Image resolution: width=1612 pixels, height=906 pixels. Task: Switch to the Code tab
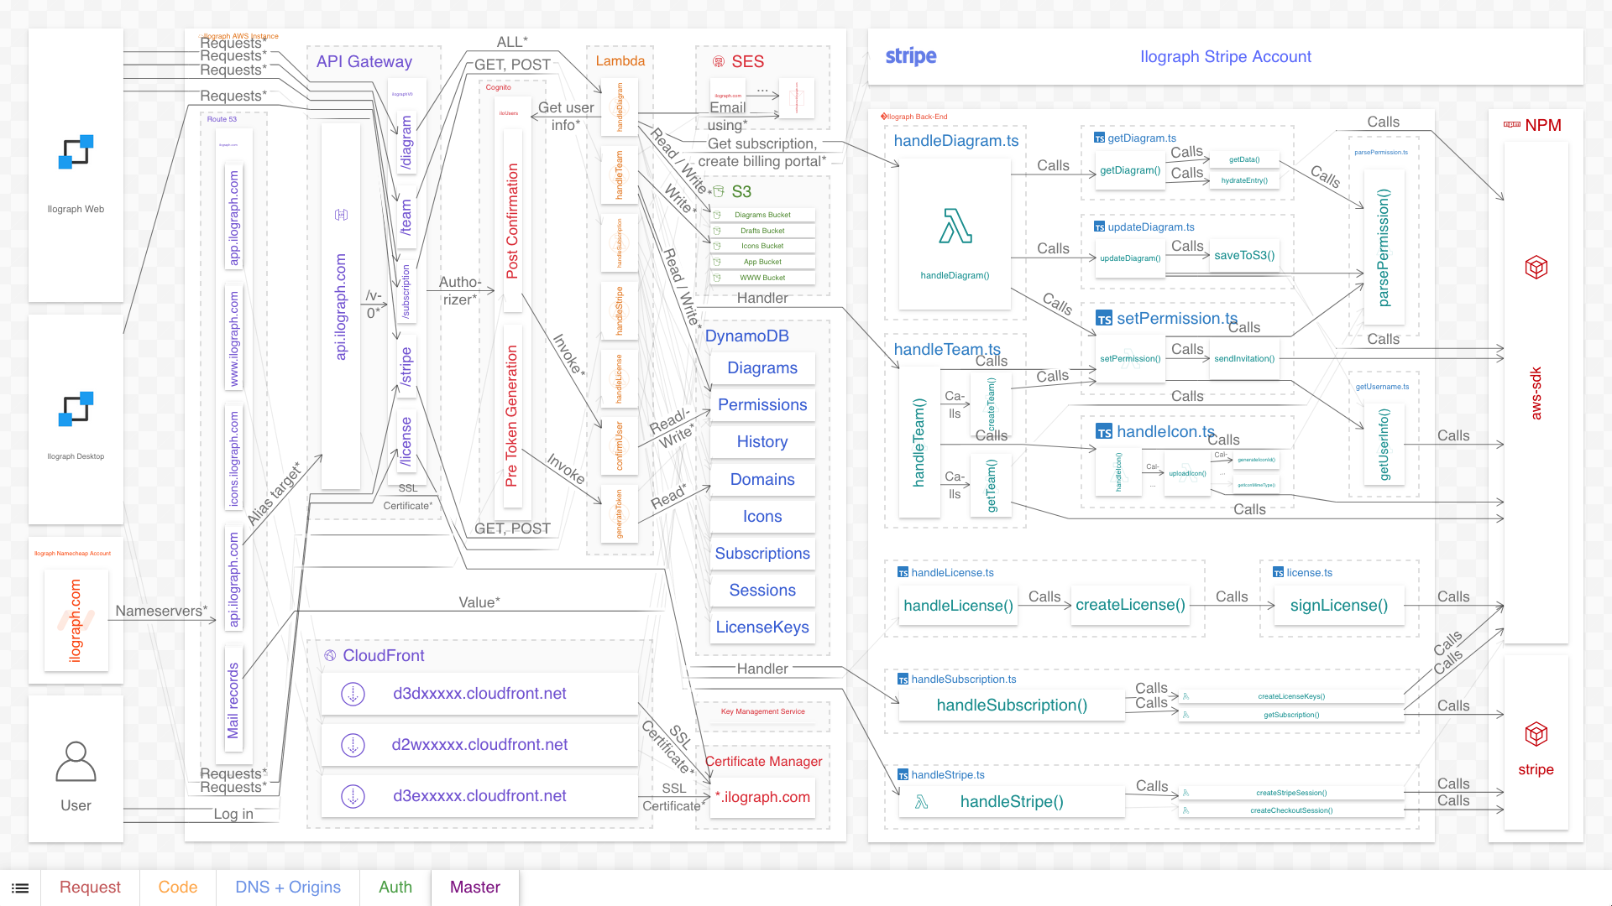click(x=178, y=888)
